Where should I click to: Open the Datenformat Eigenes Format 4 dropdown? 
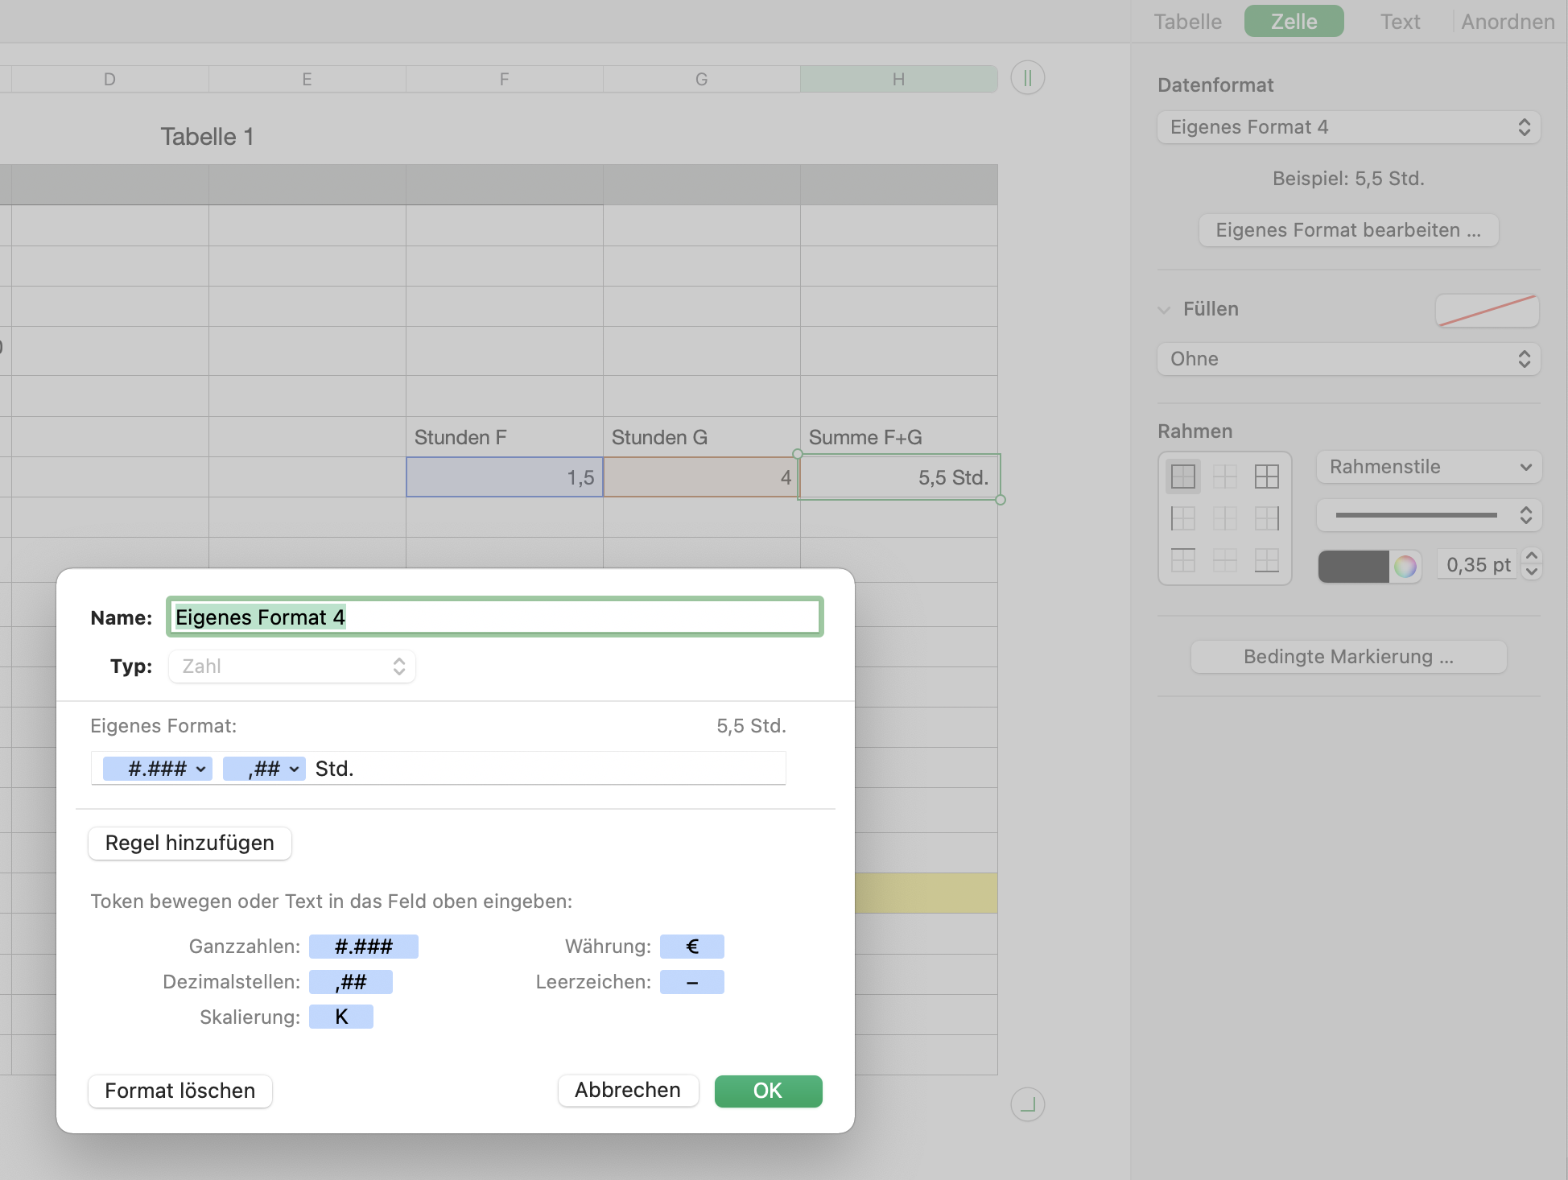(1348, 127)
